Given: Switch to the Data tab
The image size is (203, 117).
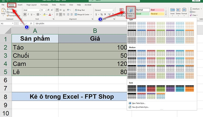Looking at the screenshot, I should 54,5.
